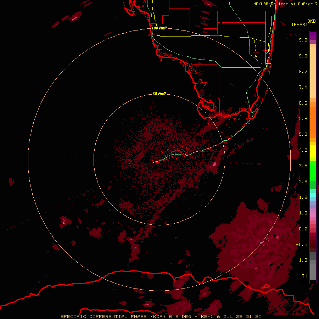Click the 100 NMI range ring label

tap(159, 28)
